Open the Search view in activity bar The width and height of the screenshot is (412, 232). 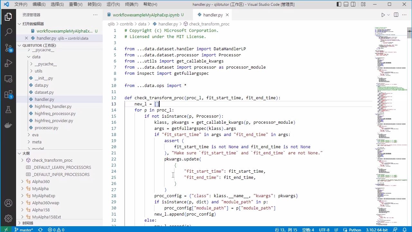8,32
